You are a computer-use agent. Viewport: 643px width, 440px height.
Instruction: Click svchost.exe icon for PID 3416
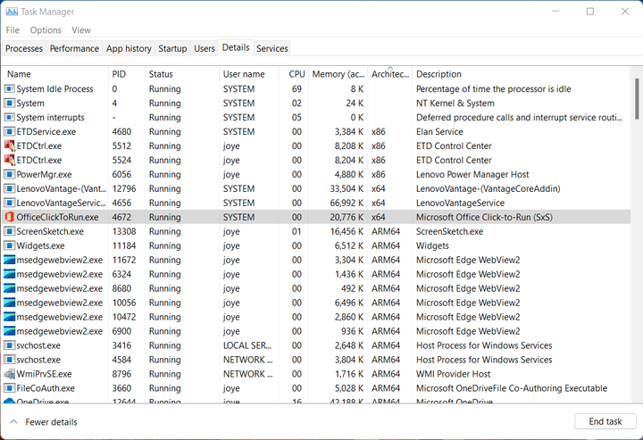(9, 345)
